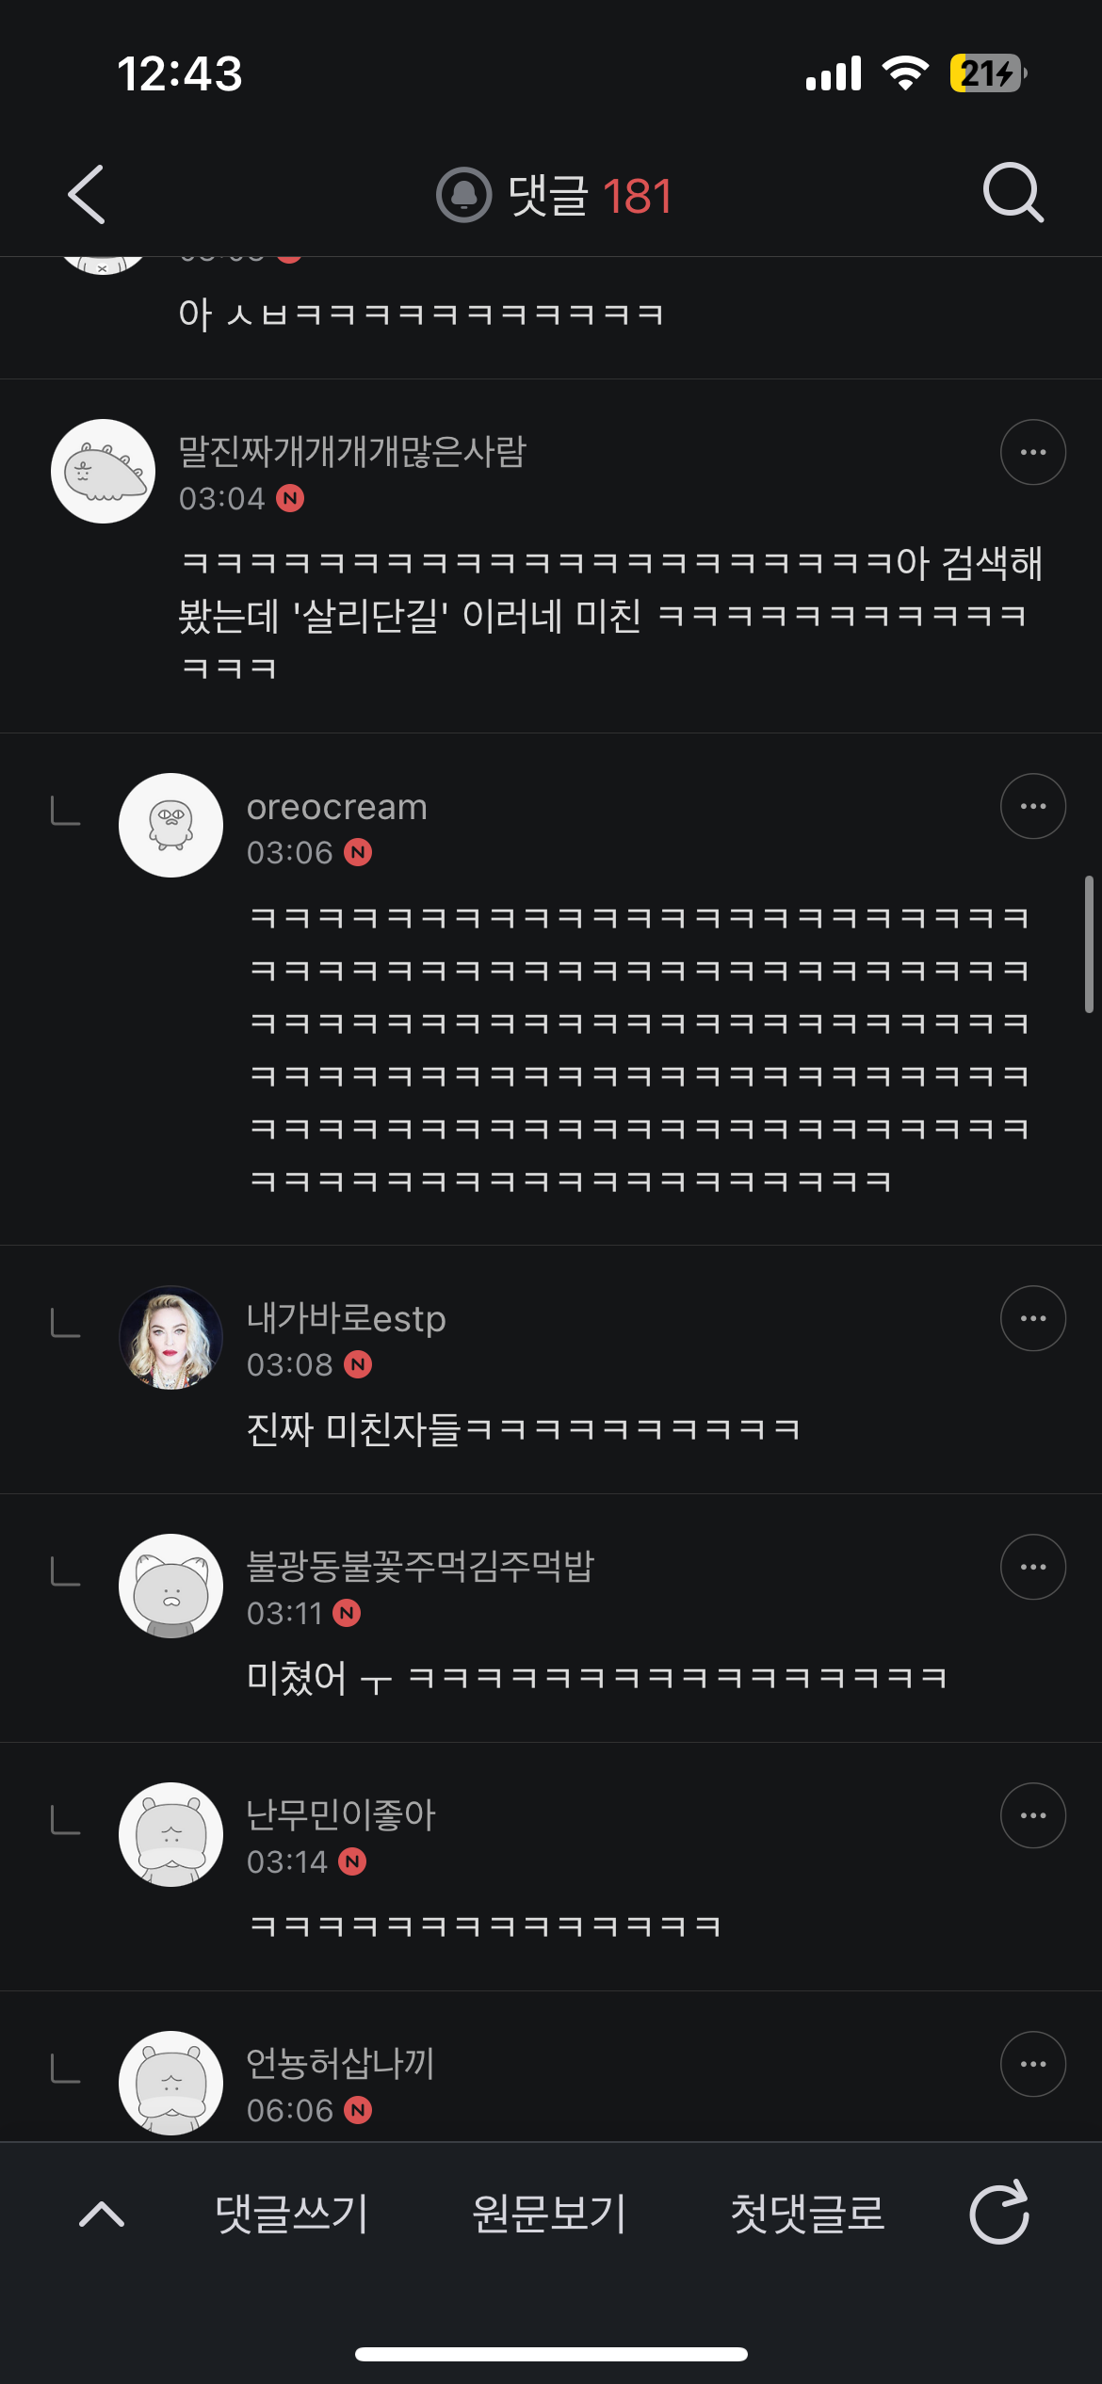This screenshot has height=2384, width=1102.
Task: View oreocream's profile avatar
Action: coord(170,825)
